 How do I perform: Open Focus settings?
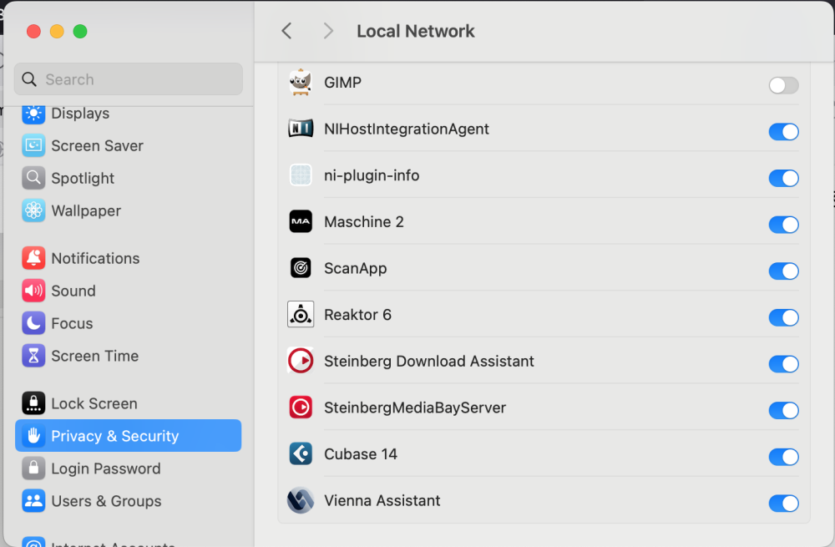pos(128,322)
